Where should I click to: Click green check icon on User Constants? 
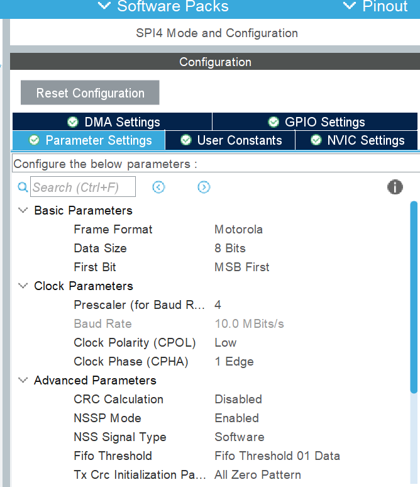tap(185, 140)
